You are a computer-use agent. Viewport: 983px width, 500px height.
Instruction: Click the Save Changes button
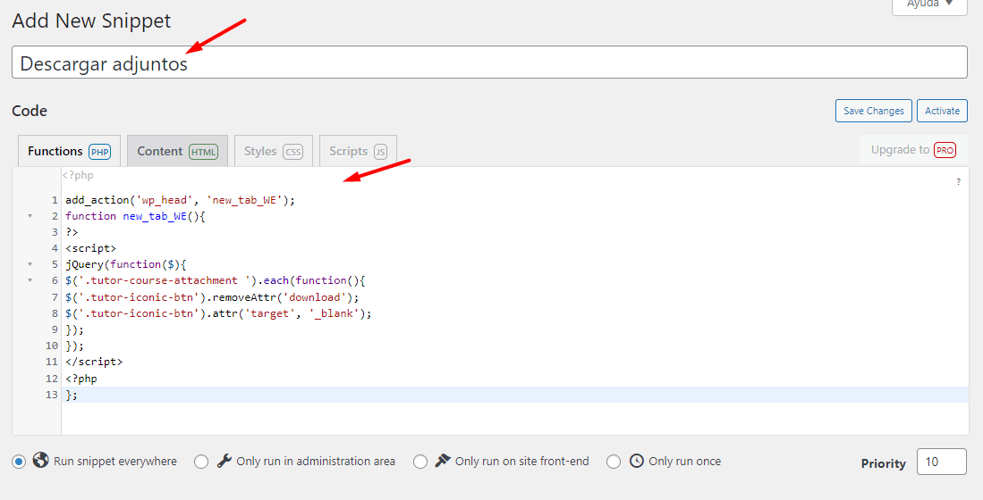pos(873,111)
